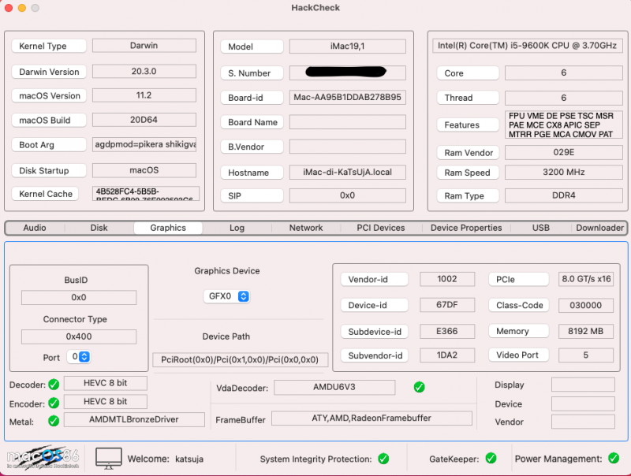Click the CPU name Intel Core i5-9600K text
Screen dimensions: 631x476
coord(527,46)
